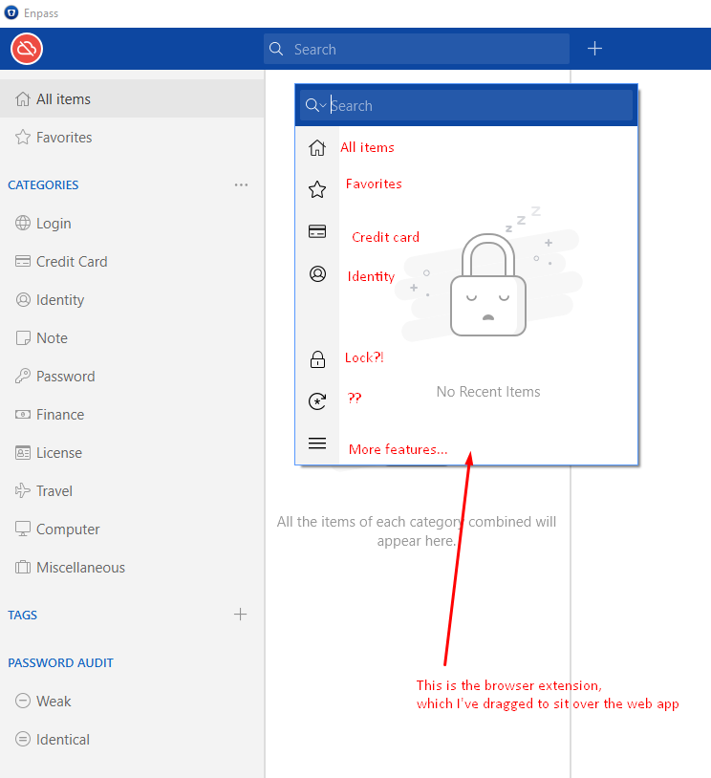The height and width of the screenshot is (778, 711).
Task: Open the extension hamburger menu
Action: (317, 443)
